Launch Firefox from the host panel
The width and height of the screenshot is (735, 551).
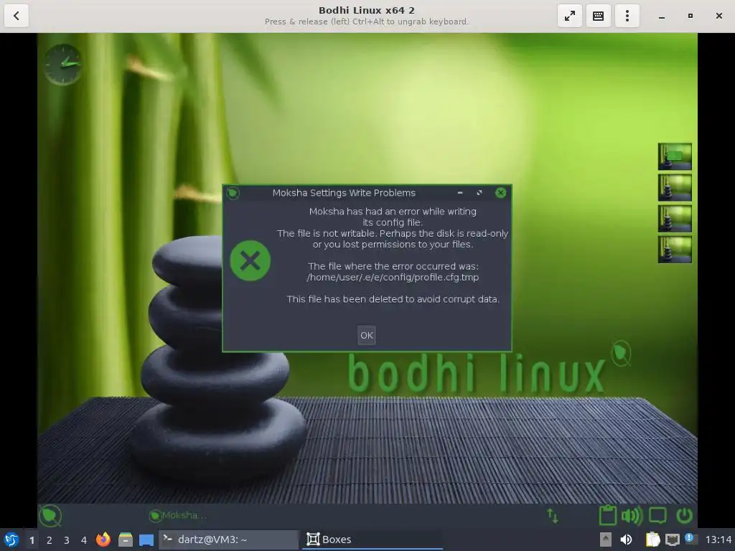[x=103, y=540]
